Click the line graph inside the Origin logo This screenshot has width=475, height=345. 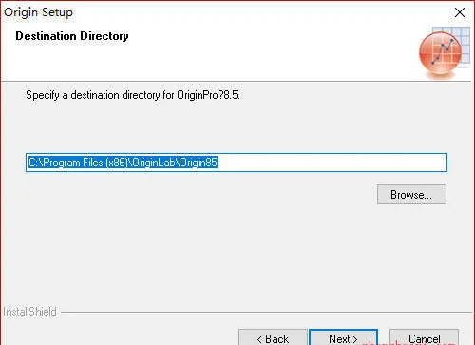click(x=443, y=50)
